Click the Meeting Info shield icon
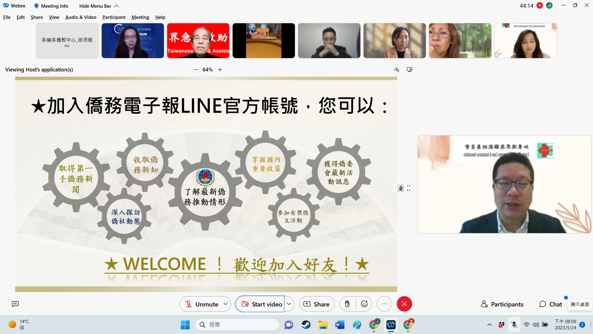This screenshot has width=593, height=334. [36, 6]
